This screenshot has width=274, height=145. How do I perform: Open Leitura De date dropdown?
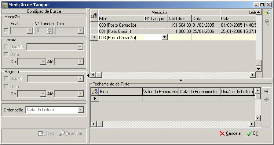43,61
